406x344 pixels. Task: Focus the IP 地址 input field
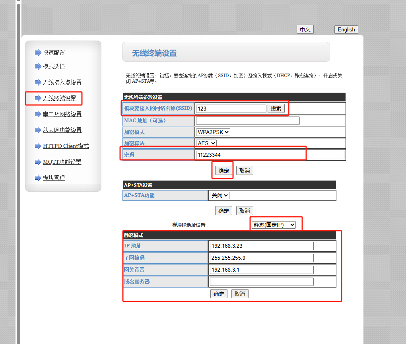(261, 246)
